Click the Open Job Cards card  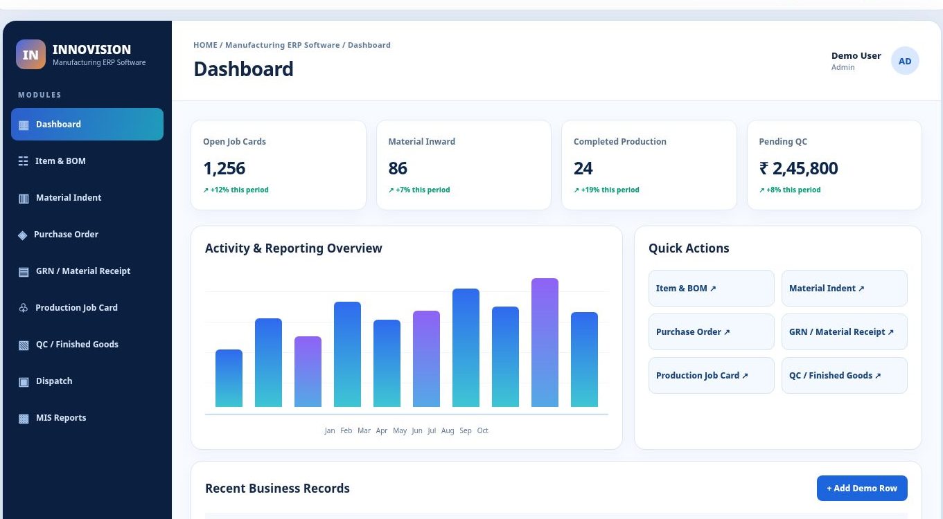click(x=279, y=165)
